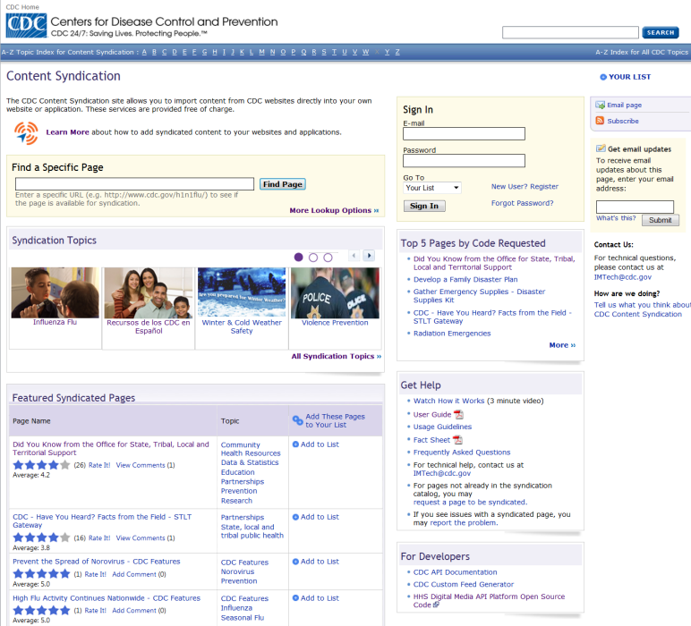Open Usage Guidelines link

pos(442,427)
